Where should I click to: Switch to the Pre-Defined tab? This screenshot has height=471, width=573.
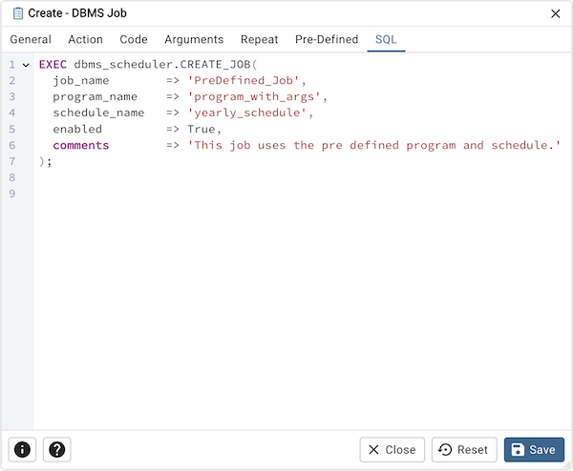[327, 39]
